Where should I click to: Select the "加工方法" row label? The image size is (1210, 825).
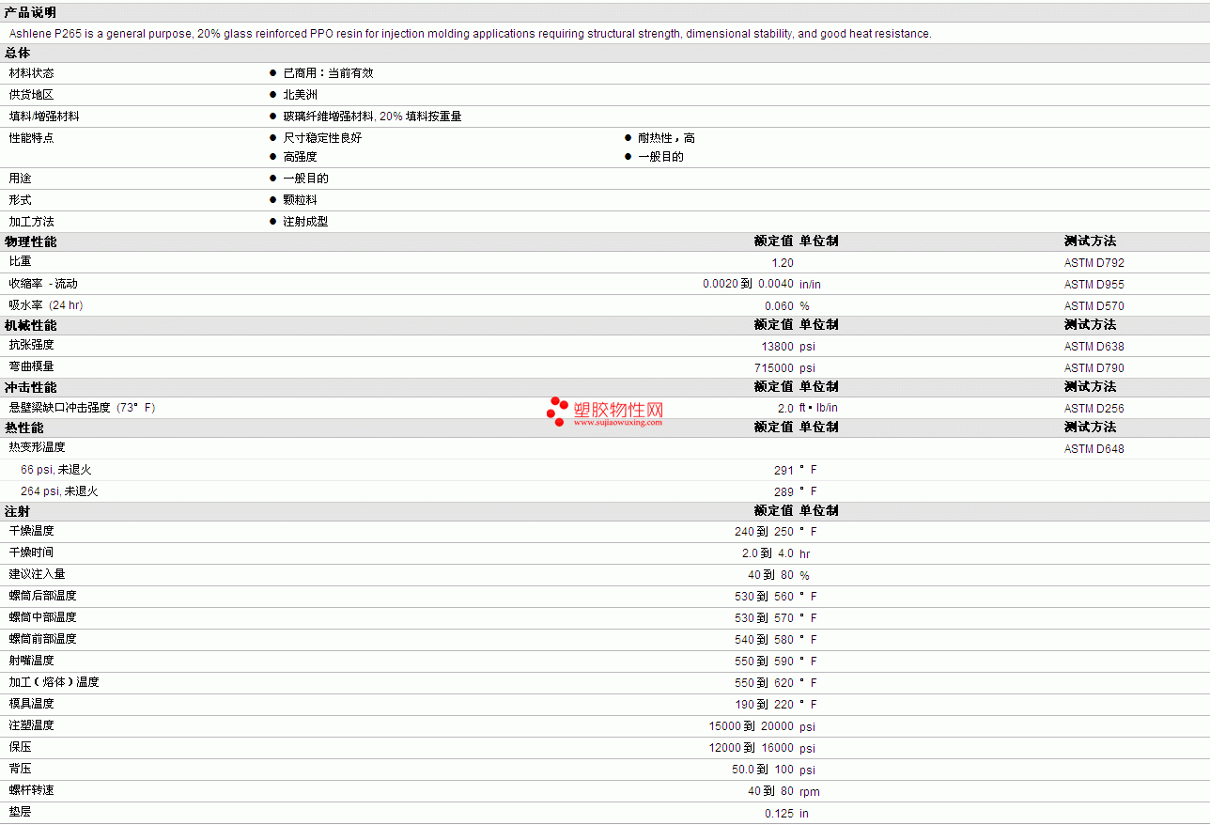click(32, 222)
